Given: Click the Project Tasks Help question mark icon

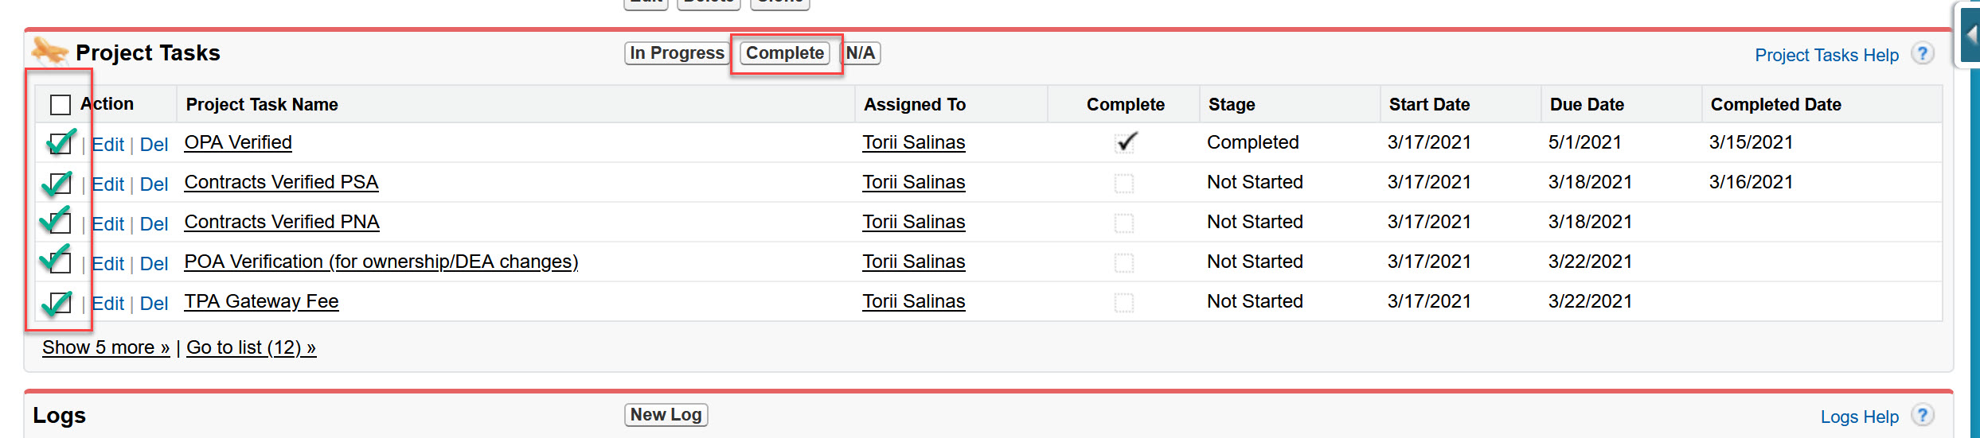Looking at the screenshot, I should click(x=1922, y=54).
